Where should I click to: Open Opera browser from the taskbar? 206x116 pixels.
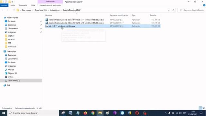pyautogui.click(x=137, y=113)
